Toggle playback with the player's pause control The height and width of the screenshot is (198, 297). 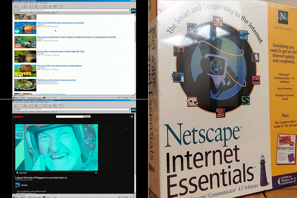point(17,172)
